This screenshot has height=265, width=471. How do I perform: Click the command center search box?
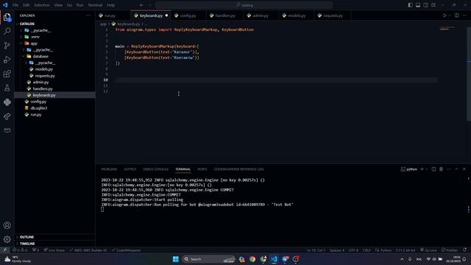[x=244, y=5]
